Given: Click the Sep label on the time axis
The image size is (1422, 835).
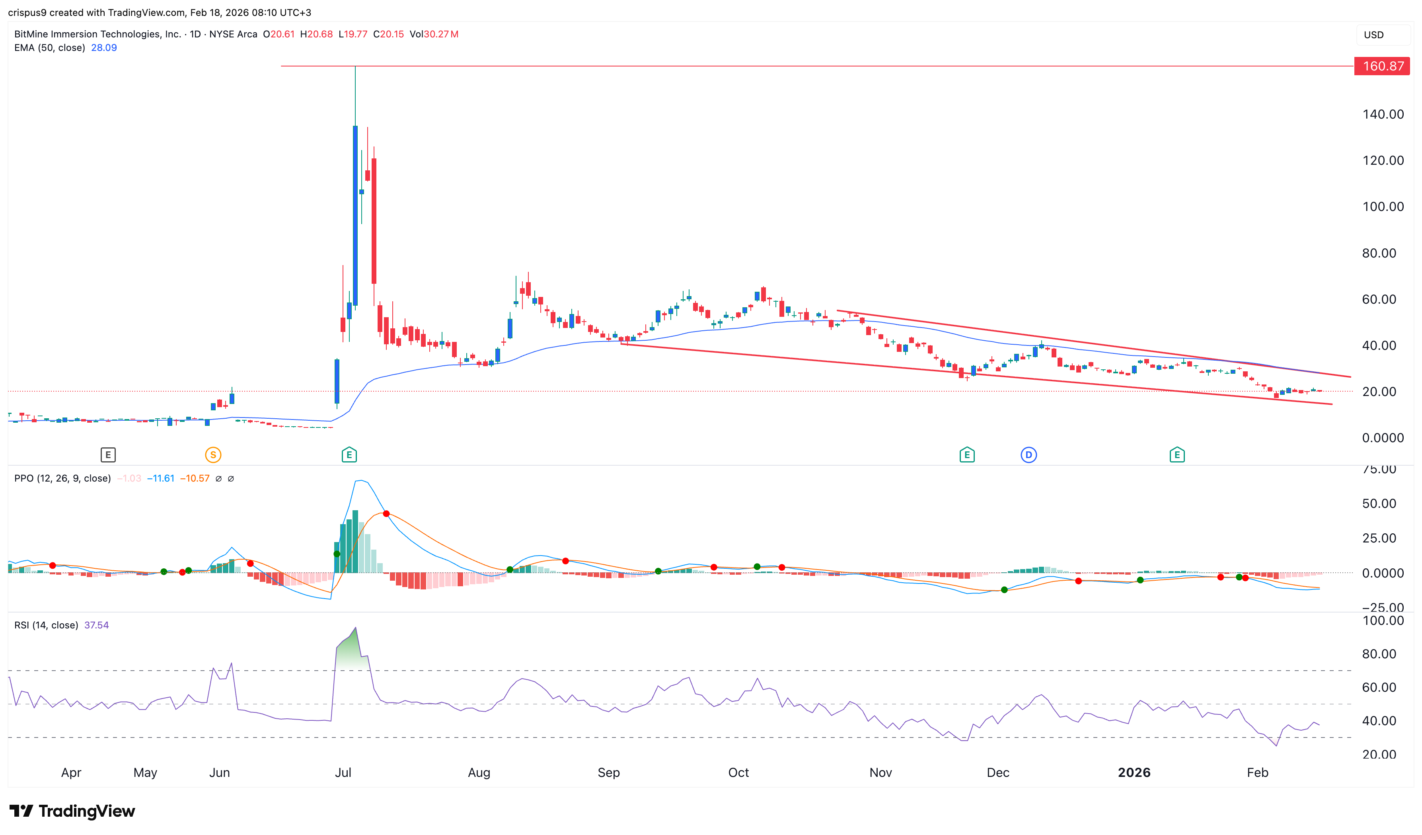Looking at the screenshot, I should click(x=608, y=773).
